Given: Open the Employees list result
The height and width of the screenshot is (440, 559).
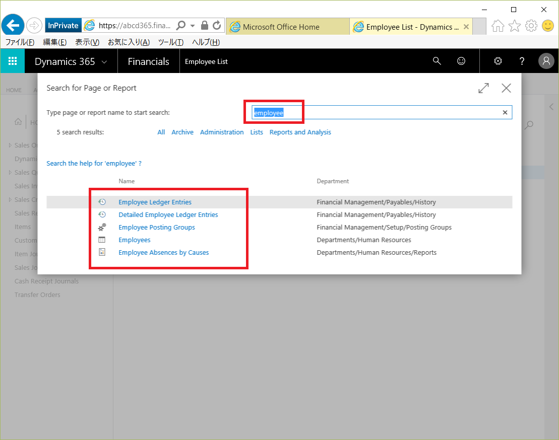Looking at the screenshot, I should pyautogui.click(x=135, y=240).
